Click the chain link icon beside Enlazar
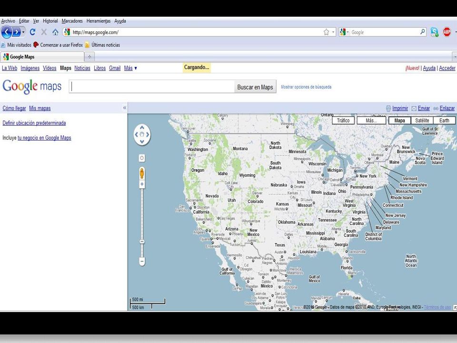The height and width of the screenshot is (343, 457). click(x=436, y=108)
